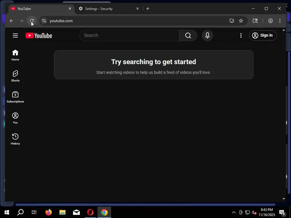View site information in address bar
The width and height of the screenshot is (291, 218).
(x=44, y=21)
